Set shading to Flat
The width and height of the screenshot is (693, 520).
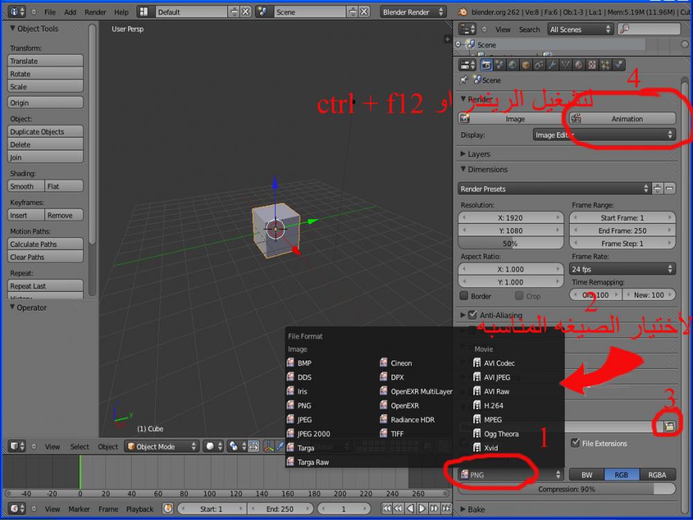[64, 186]
